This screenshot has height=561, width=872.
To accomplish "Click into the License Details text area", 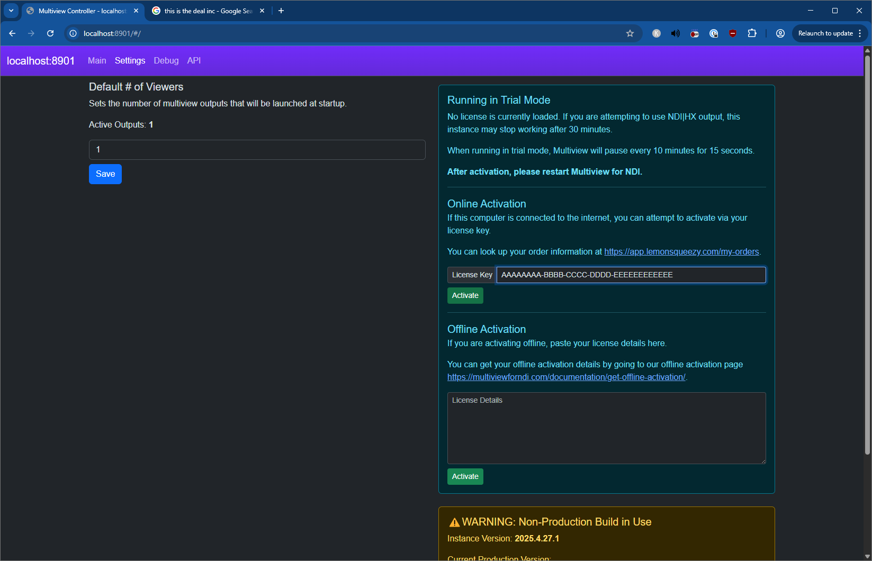I will pos(606,428).
